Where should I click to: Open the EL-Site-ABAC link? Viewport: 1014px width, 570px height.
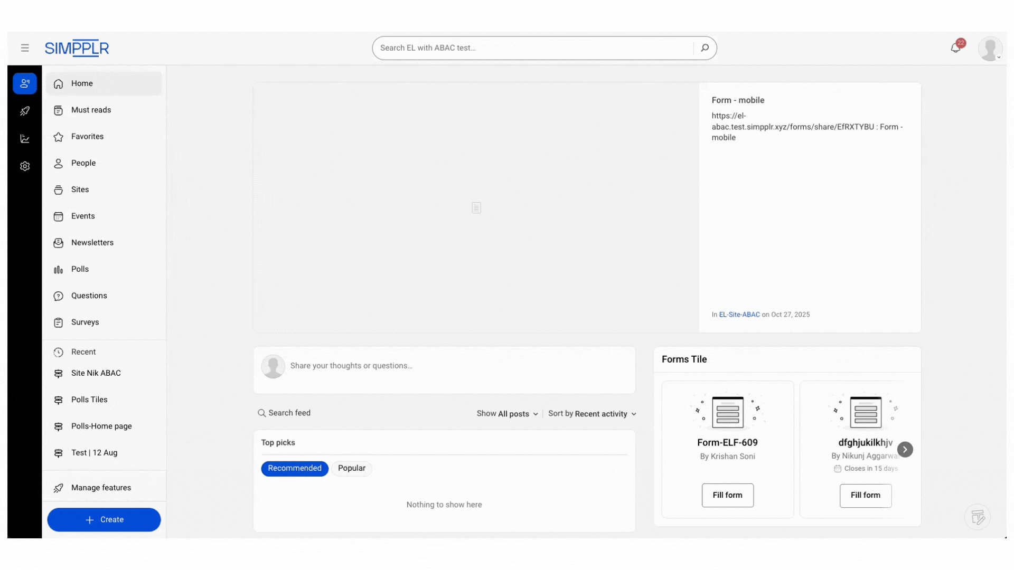(739, 315)
